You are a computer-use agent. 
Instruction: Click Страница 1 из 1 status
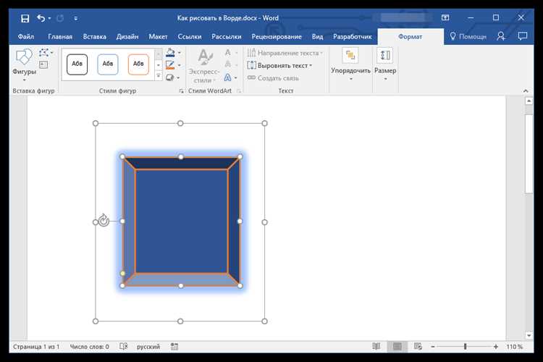(x=36, y=346)
